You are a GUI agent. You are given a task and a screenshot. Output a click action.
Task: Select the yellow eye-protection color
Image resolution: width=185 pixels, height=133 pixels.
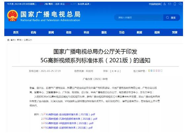(x=149, y=70)
